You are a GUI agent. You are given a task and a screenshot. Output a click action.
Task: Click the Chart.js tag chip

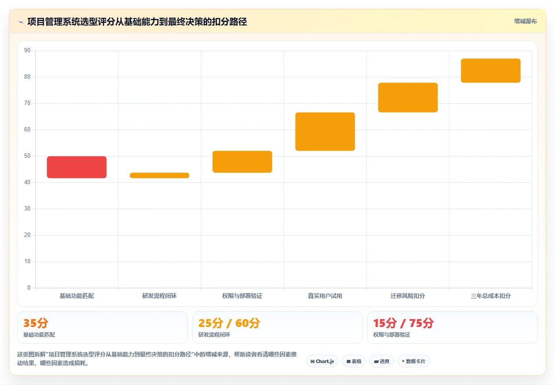tap(322, 361)
